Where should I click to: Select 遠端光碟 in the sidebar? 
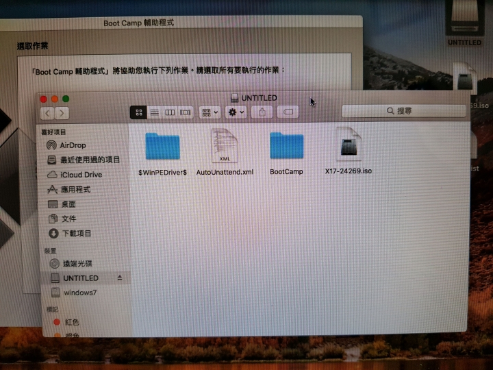(71, 264)
